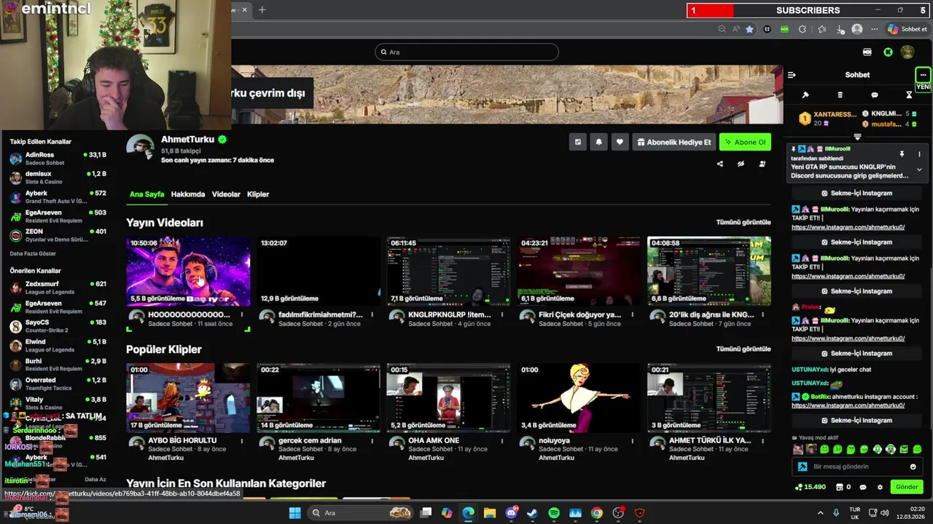Bookmark page with browser star icon
The width and height of the screenshot is (933, 524).
[x=749, y=29]
